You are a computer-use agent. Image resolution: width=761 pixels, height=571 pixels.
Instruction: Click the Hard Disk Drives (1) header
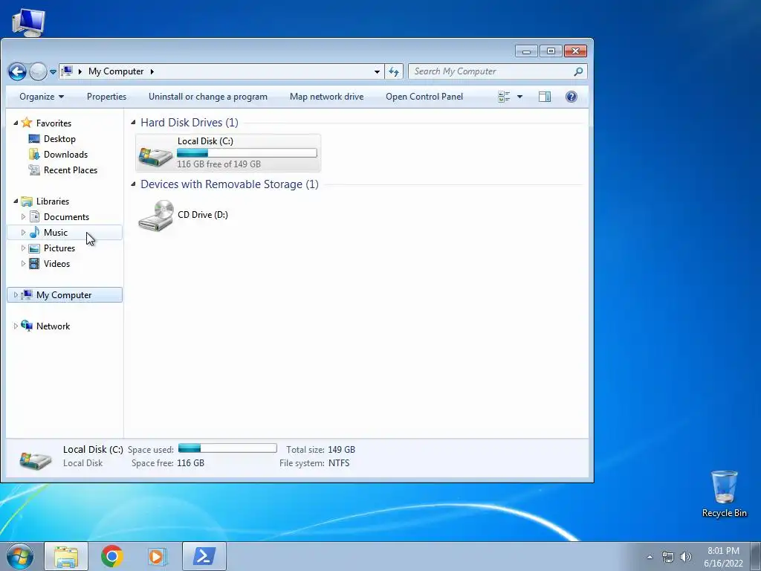[x=190, y=123]
